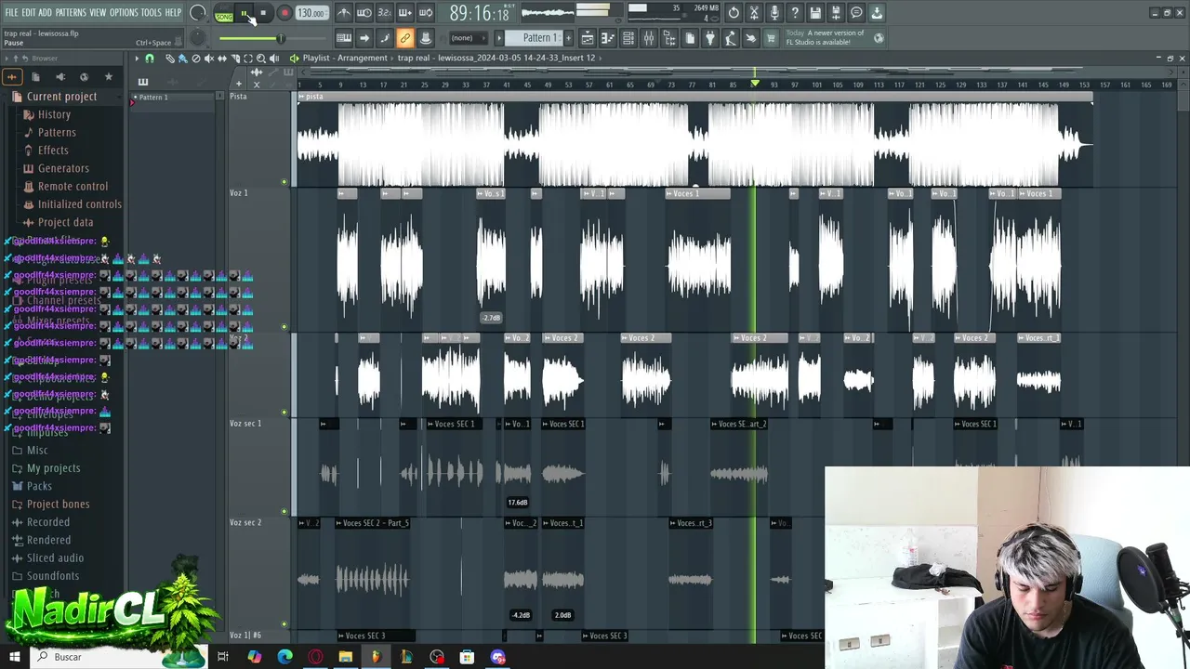This screenshot has height=669, width=1190.
Task: Click the Buscar taskbar search box
Action: pos(119,657)
